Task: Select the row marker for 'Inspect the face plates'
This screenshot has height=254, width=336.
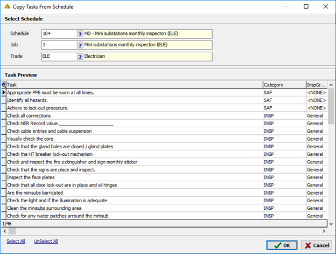Action: (3, 177)
